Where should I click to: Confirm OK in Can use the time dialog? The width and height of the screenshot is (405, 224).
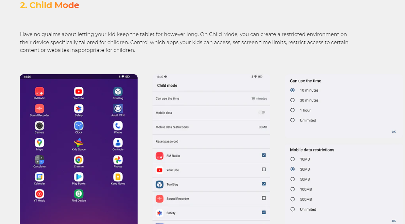point(394,132)
